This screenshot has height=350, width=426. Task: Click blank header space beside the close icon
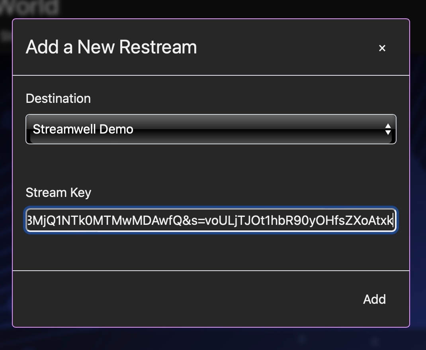287,48
